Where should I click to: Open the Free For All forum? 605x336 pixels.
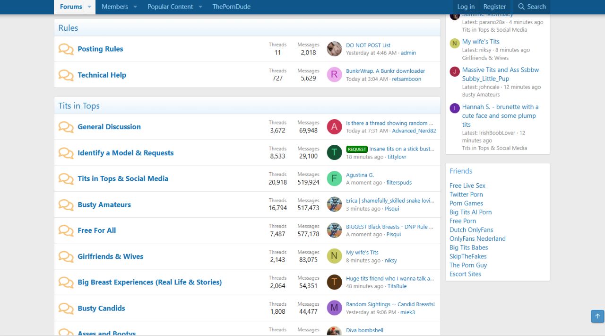[x=97, y=230]
